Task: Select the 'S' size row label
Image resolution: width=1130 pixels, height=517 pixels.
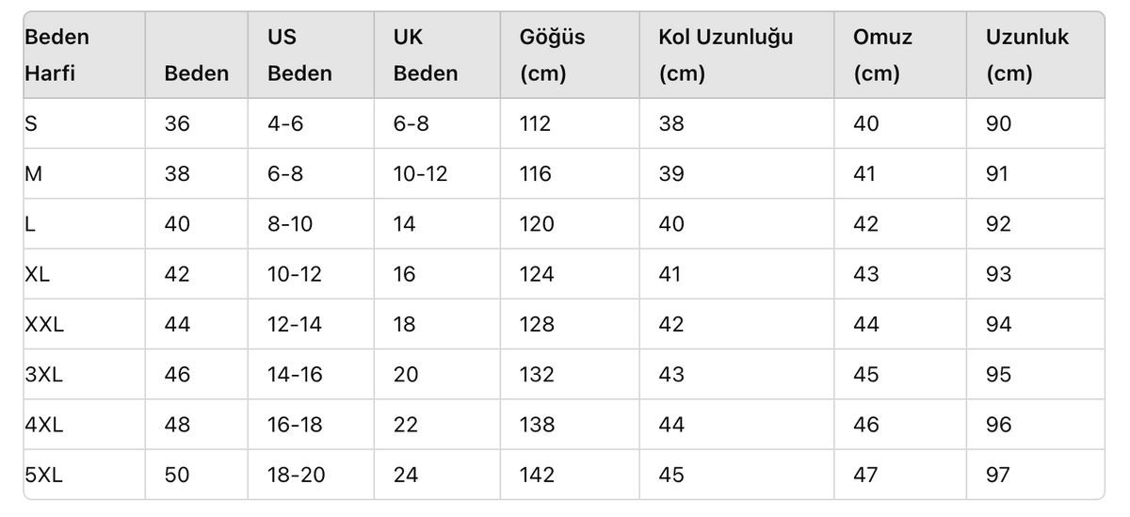Action: click(x=31, y=123)
